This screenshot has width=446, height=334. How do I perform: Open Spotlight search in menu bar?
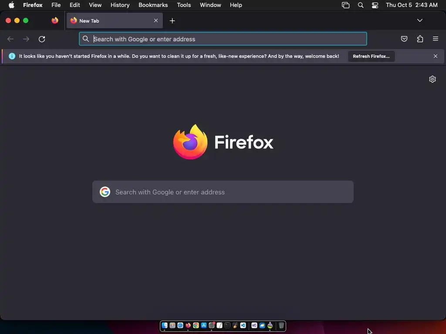[x=360, y=5]
